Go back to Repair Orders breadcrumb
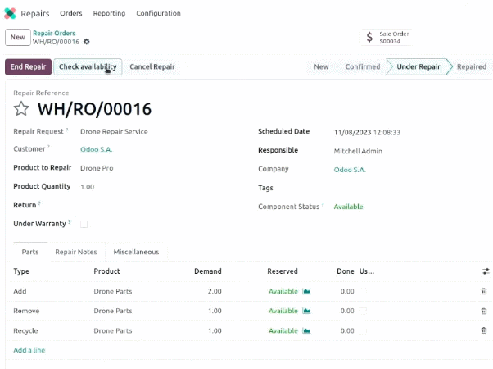 [54, 33]
